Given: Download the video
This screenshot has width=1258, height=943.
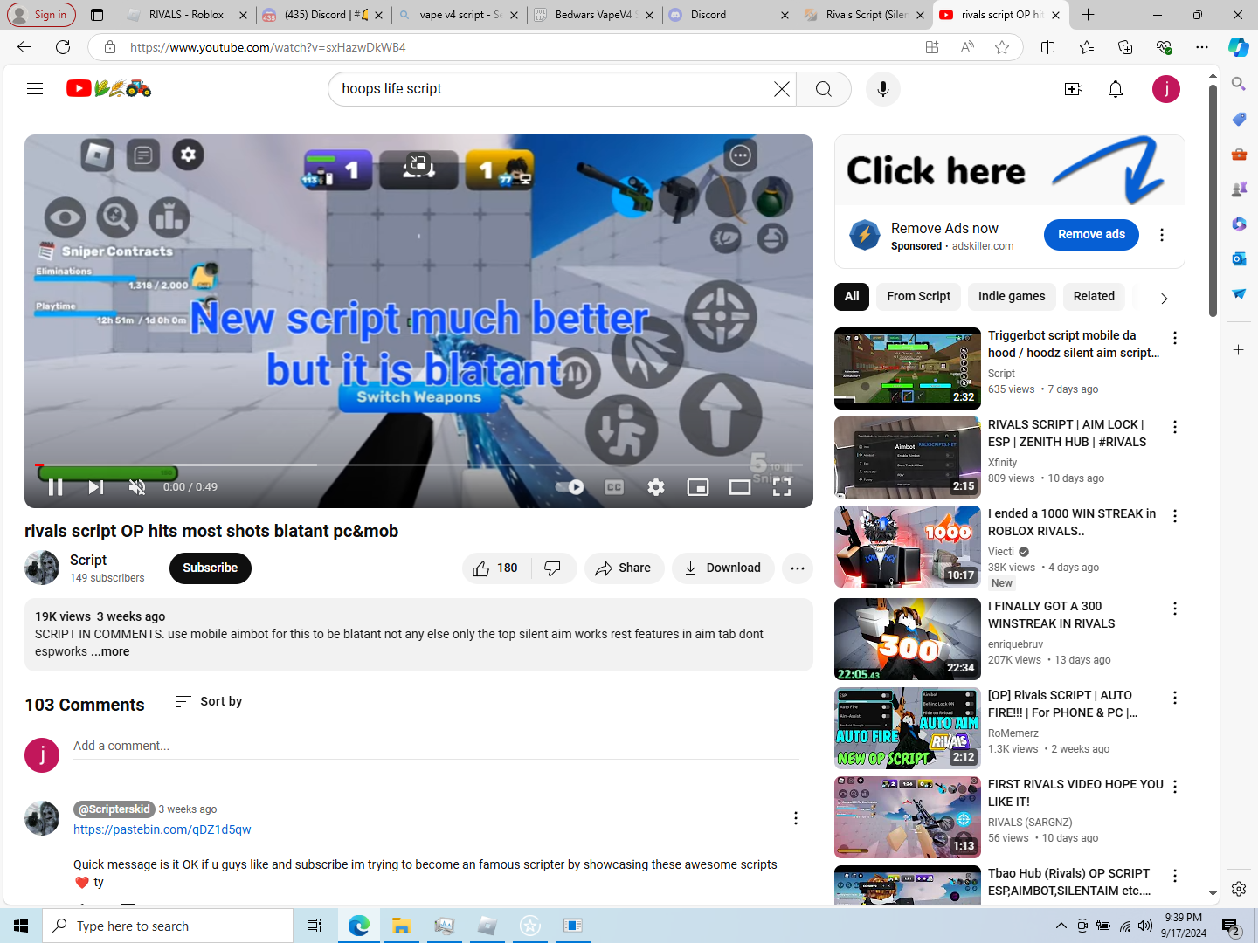Looking at the screenshot, I should (722, 568).
